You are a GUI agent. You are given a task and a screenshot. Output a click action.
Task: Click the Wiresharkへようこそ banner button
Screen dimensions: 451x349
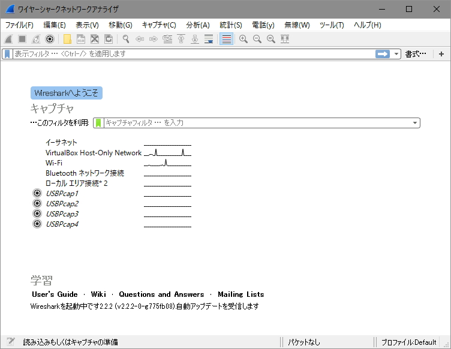tap(67, 93)
